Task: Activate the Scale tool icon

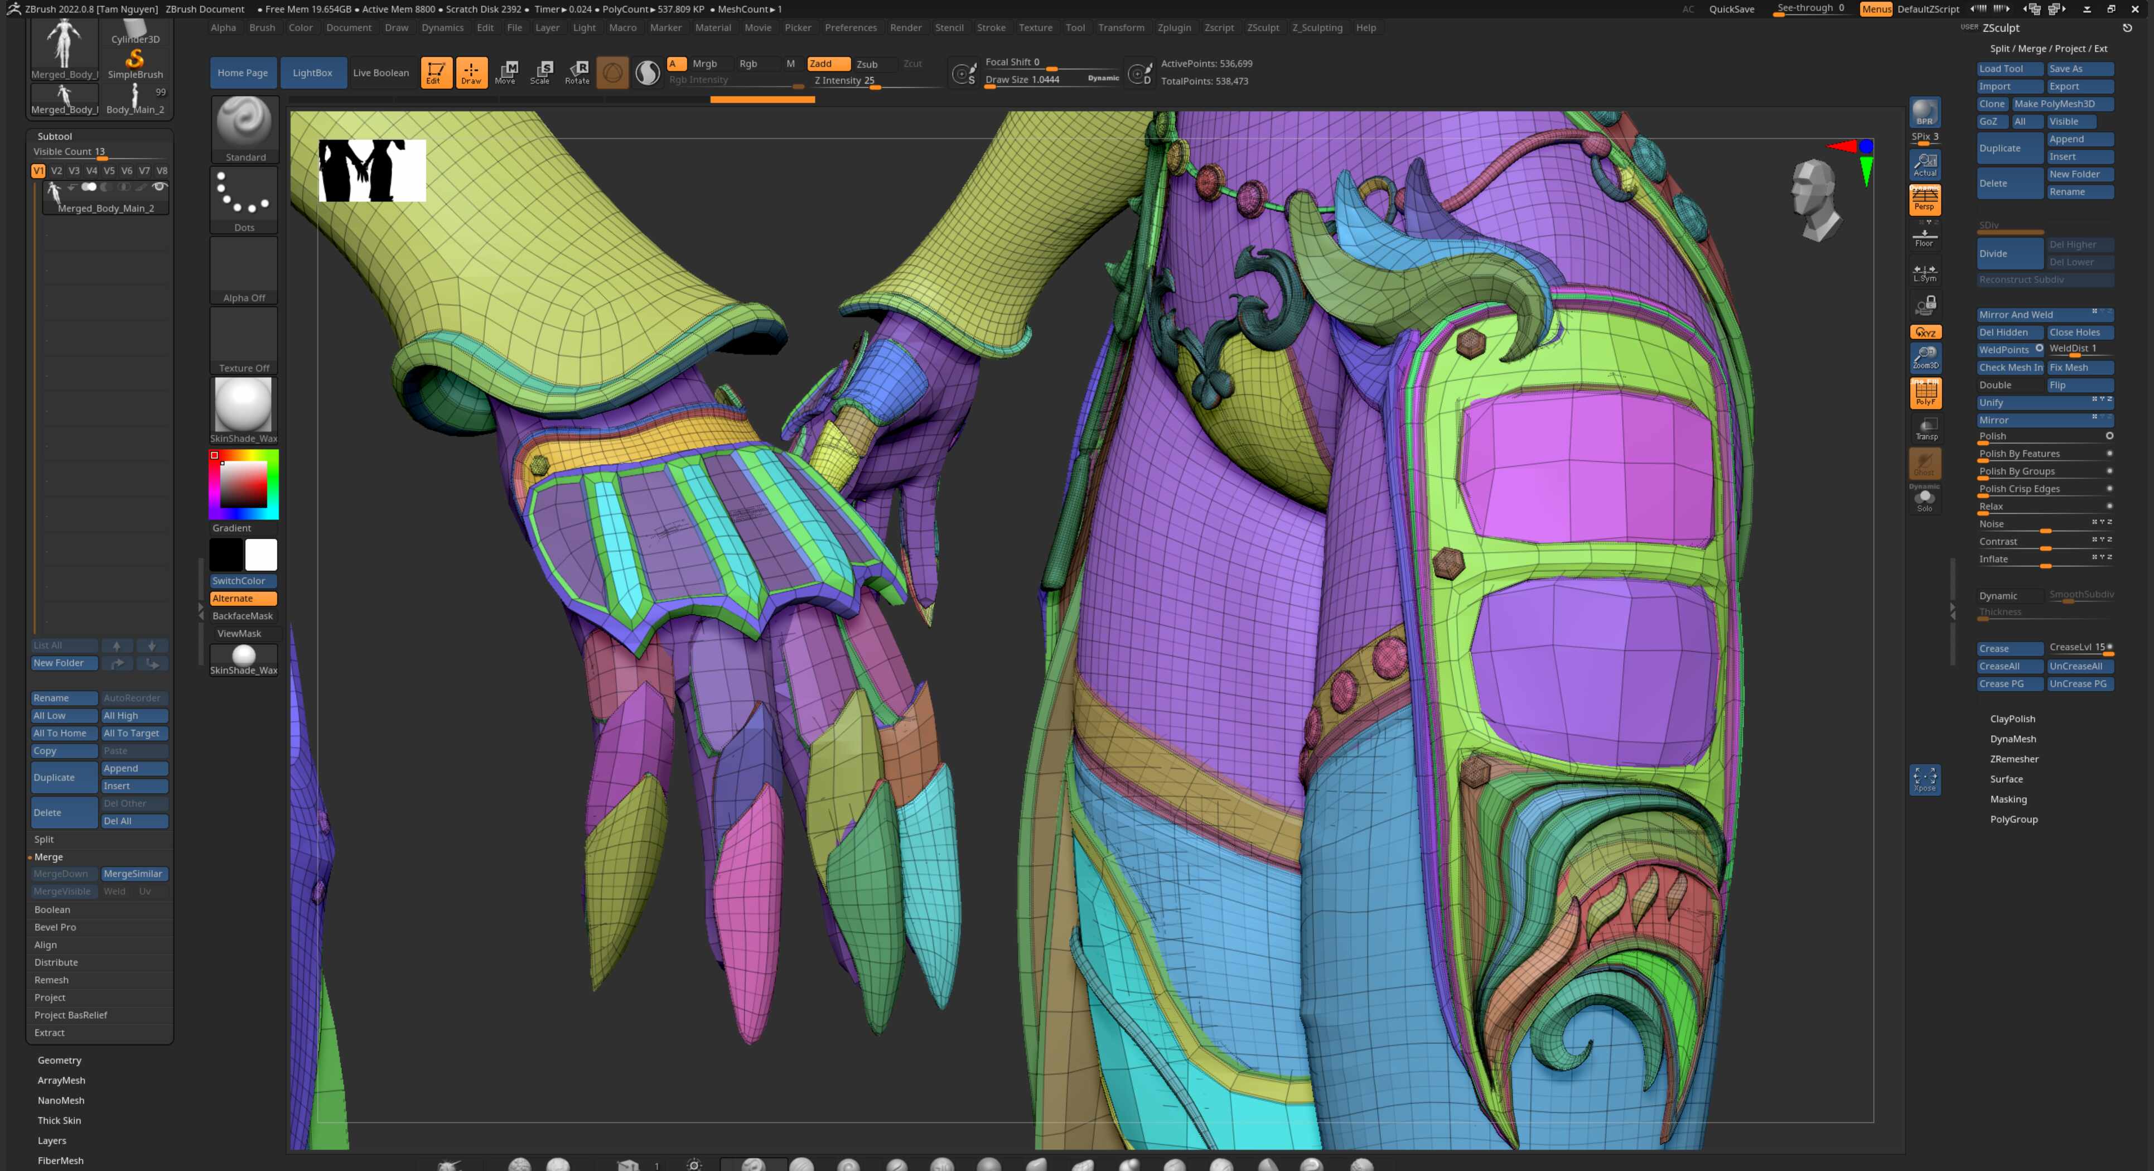Action: pyautogui.click(x=540, y=72)
